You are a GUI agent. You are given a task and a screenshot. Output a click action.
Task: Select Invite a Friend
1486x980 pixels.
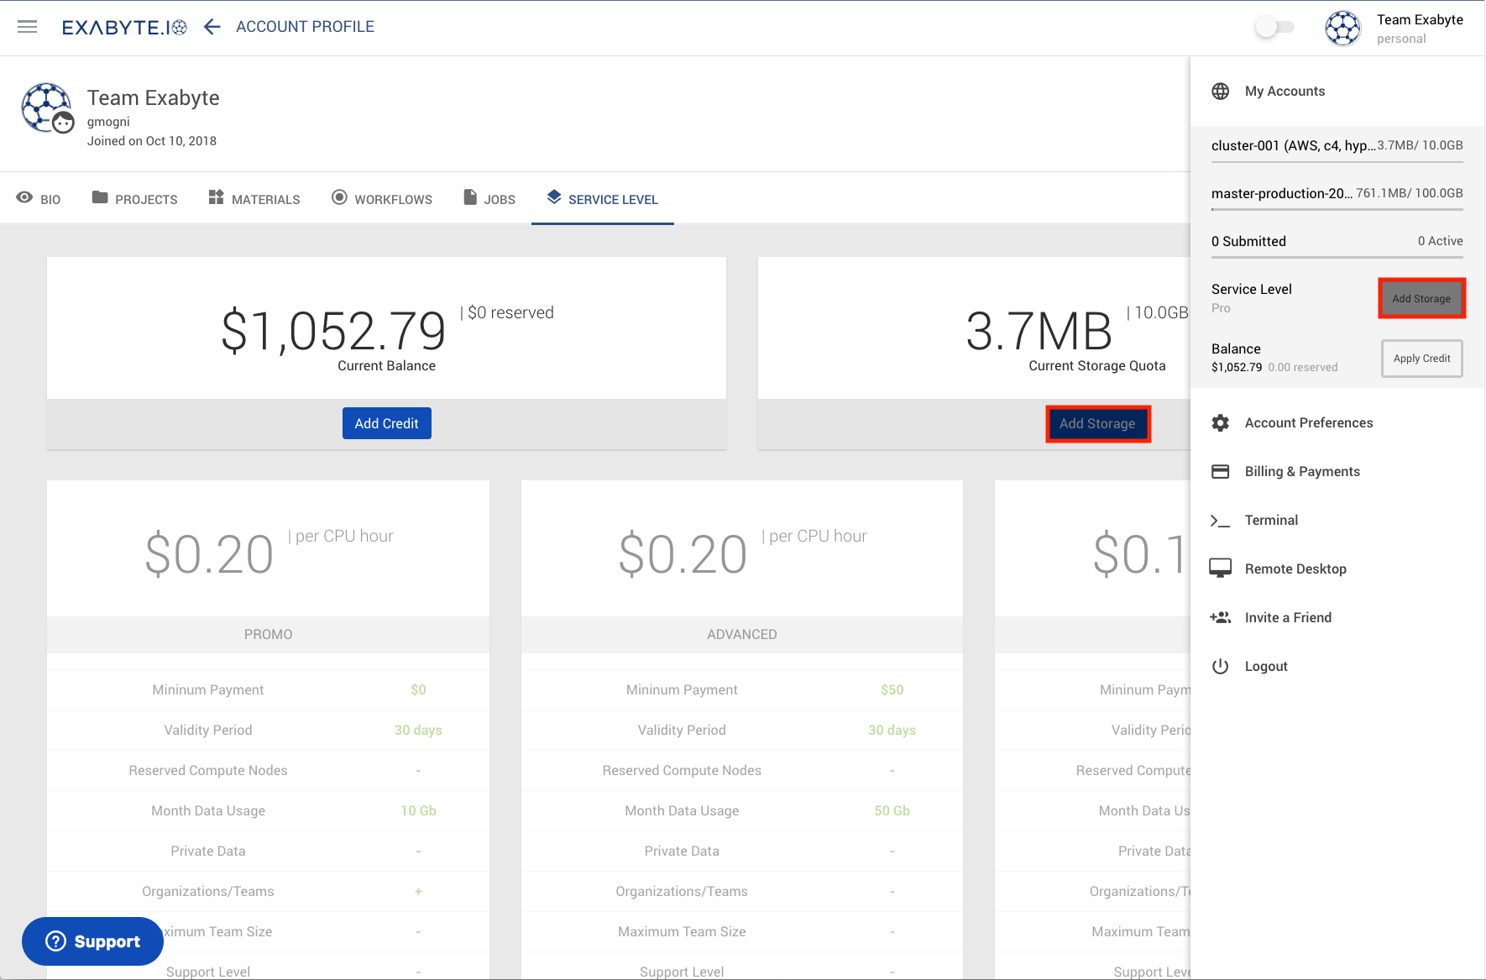[1287, 618]
